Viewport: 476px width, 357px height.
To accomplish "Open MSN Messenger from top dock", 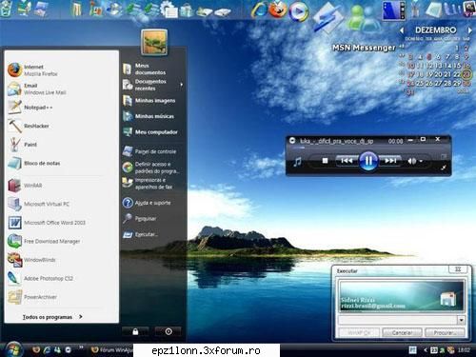I will pyautogui.click(x=364, y=18).
